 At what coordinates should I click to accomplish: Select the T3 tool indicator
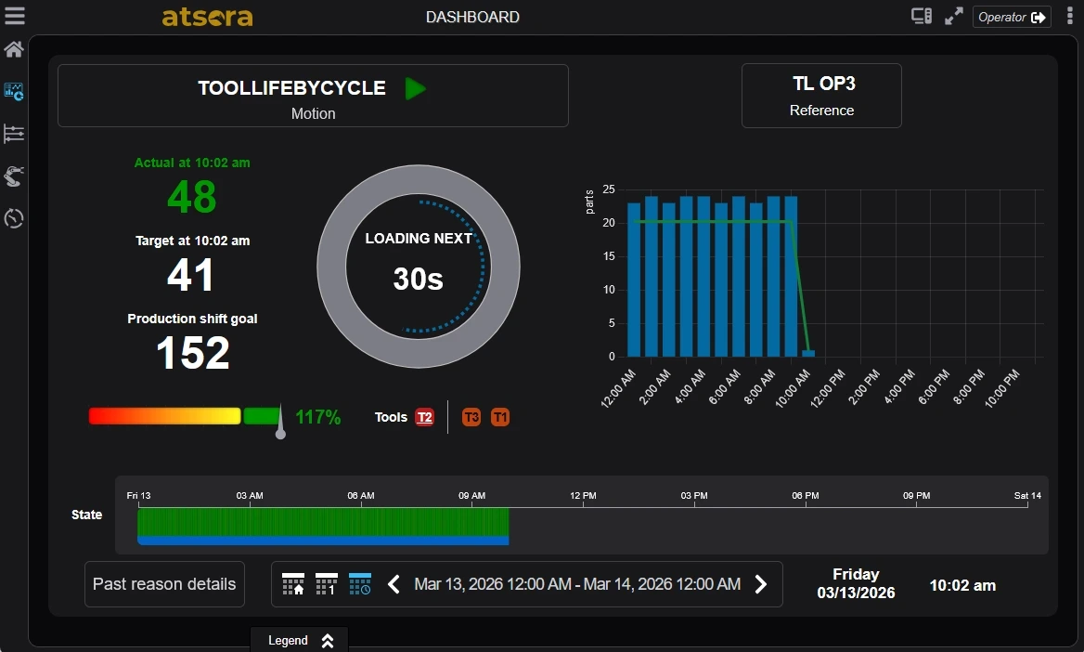click(471, 417)
